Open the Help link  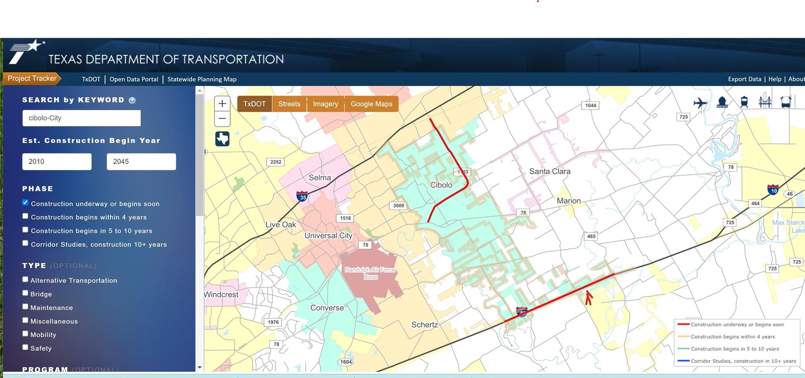point(775,79)
